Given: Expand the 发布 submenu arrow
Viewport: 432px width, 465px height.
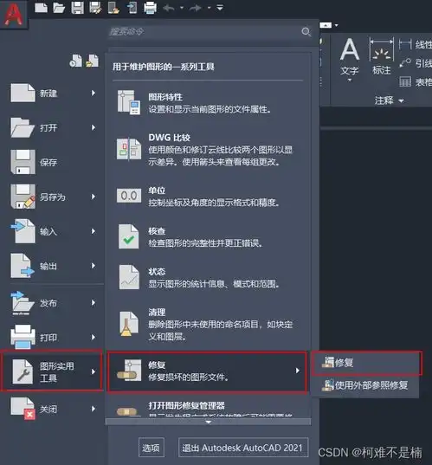Looking at the screenshot, I should tap(93, 303).
